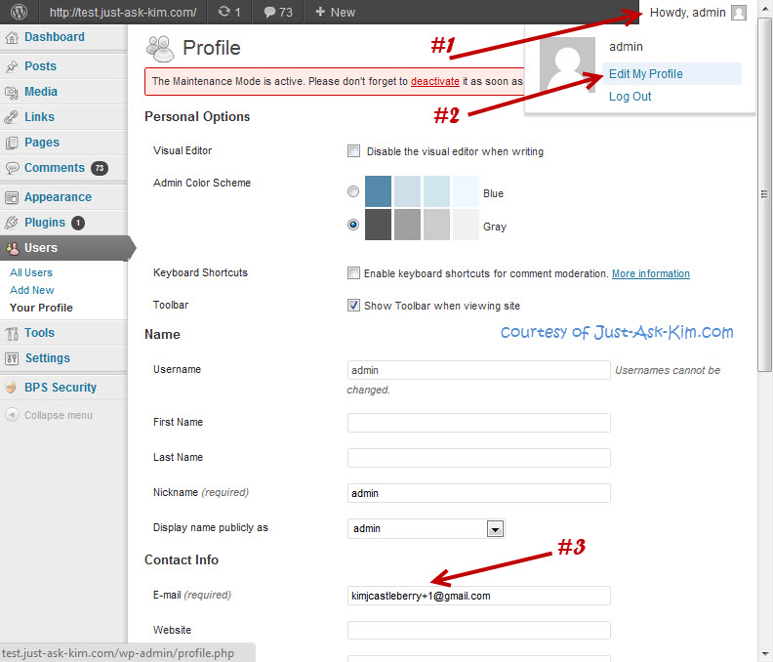This screenshot has width=773, height=662.
Task: Click the Plugins plug icon
Action: 12,223
